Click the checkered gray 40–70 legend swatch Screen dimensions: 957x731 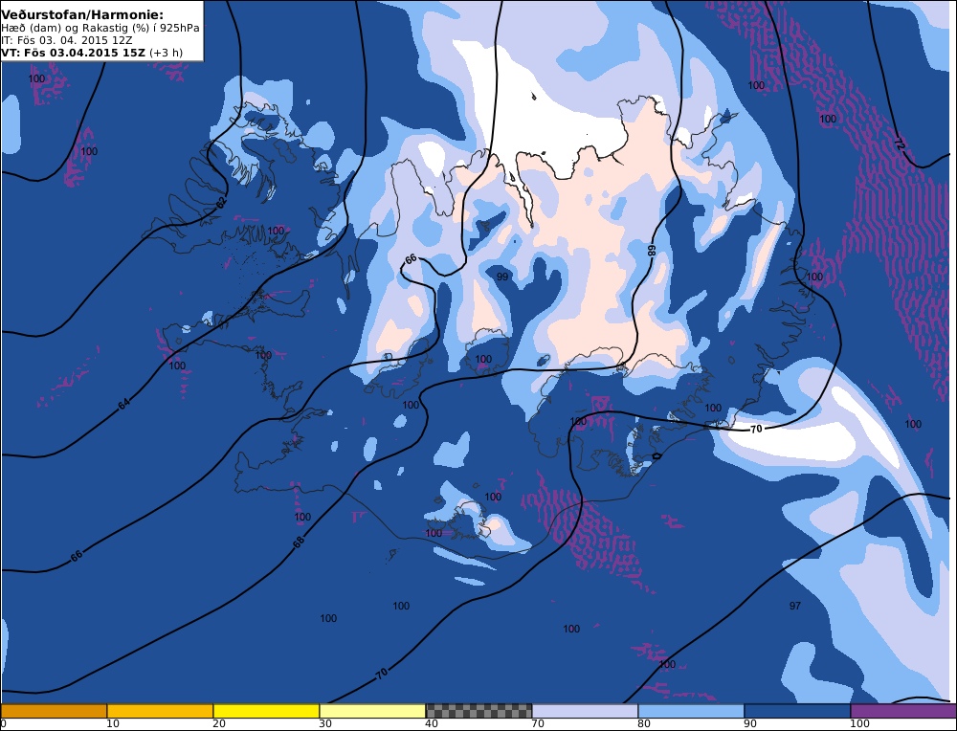478,710
